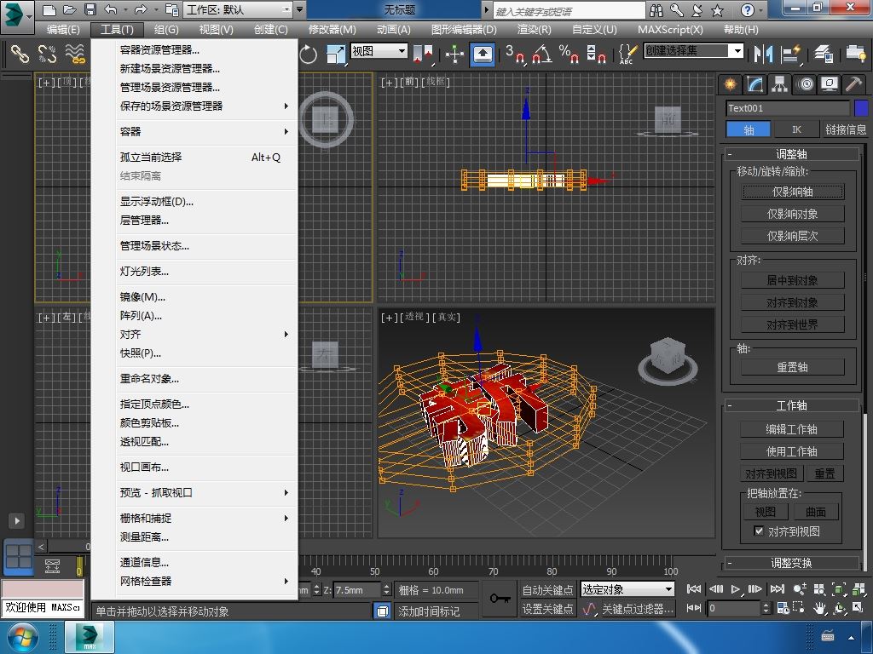Click the Save File floppy icon
Viewport: 873px width, 654px height.
[90, 9]
